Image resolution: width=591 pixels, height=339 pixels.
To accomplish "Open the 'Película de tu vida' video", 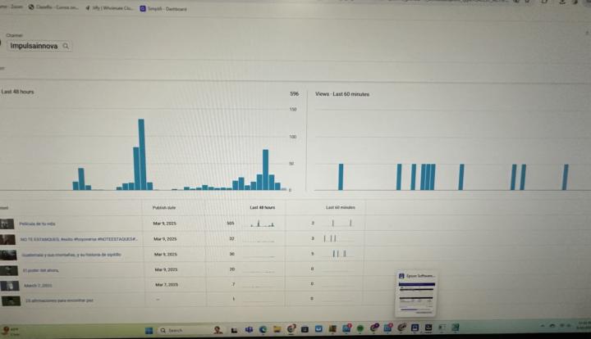I will 37,224.
